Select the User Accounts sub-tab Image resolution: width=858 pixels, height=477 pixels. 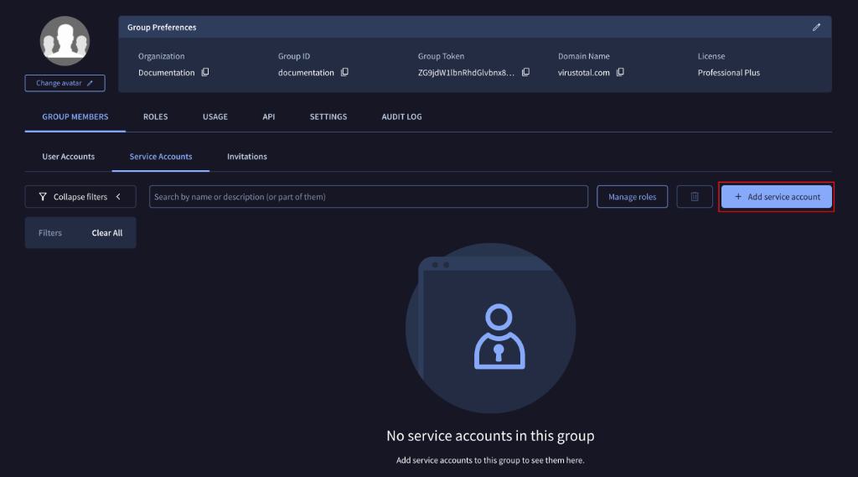(69, 157)
